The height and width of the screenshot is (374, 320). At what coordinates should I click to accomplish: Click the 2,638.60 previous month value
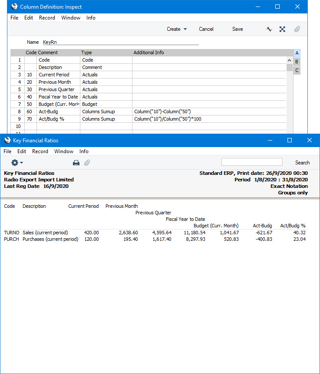click(129, 233)
